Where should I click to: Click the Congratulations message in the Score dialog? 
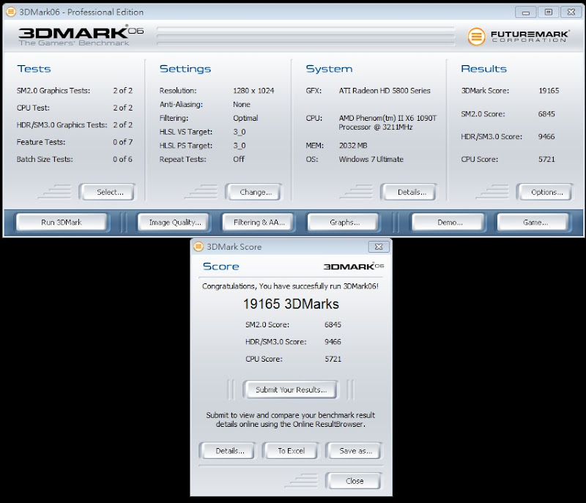(290, 286)
